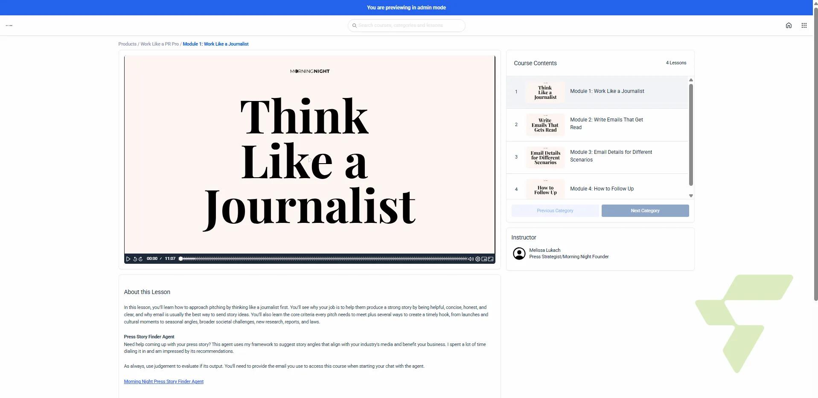Image resolution: width=818 pixels, height=398 pixels.
Task: Click the About this Lesson heading
Action: [x=147, y=292]
